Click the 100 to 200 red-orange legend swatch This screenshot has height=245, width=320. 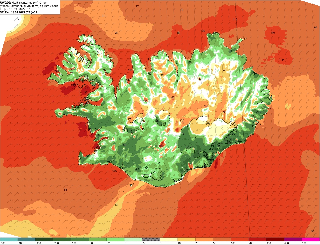(240, 239)
